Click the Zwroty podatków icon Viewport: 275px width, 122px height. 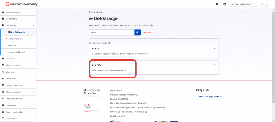click(3, 85)
